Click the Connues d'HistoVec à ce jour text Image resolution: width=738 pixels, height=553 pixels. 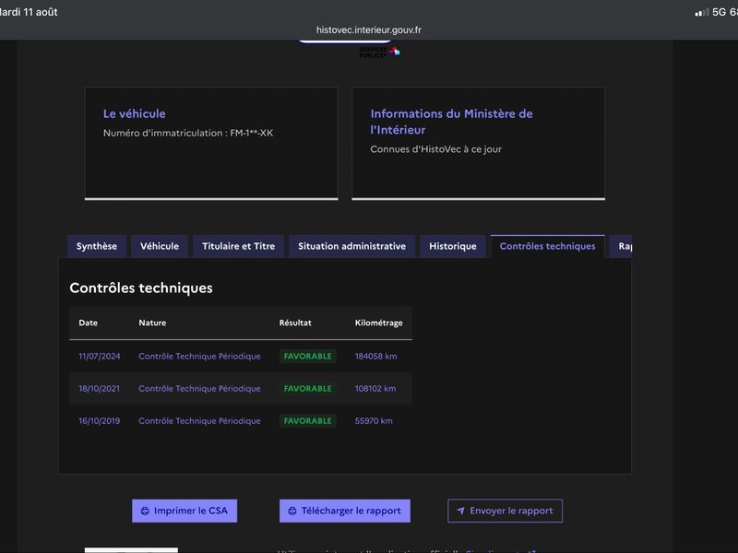click(435, 149)
